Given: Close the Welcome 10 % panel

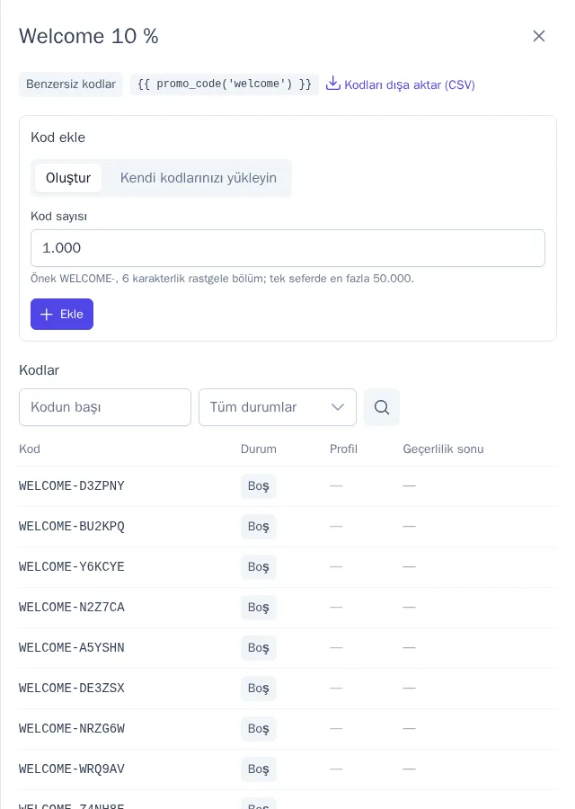Looking at the screenshot, I should [539, 36].
